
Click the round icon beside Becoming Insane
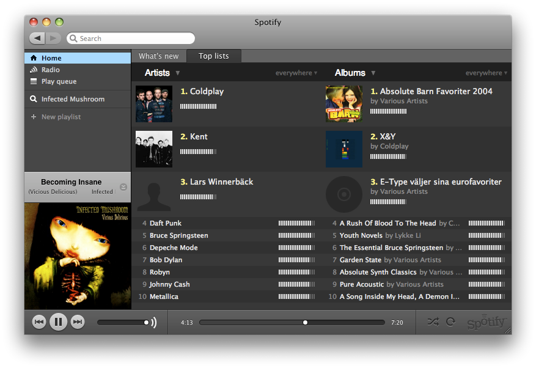[x=123, y=186]
